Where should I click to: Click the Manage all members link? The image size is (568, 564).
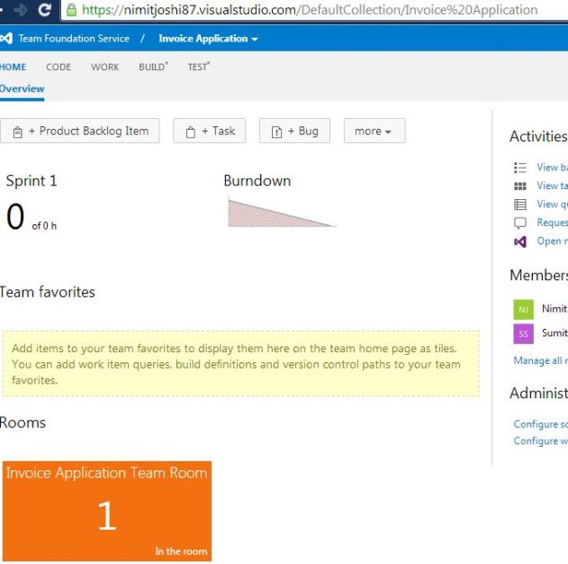[538, 360]
